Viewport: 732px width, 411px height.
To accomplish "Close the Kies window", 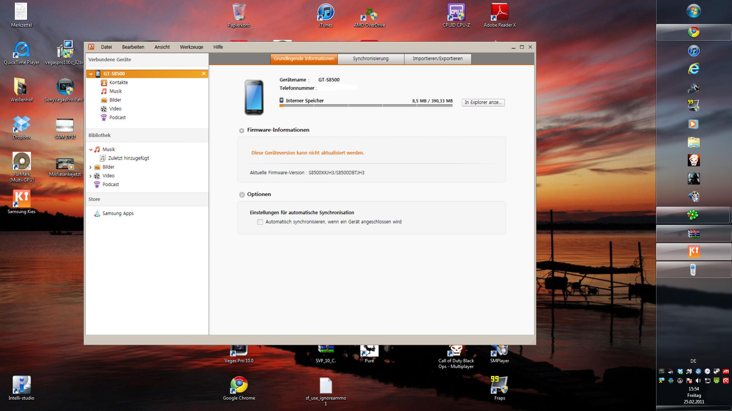I will [530, 47].
